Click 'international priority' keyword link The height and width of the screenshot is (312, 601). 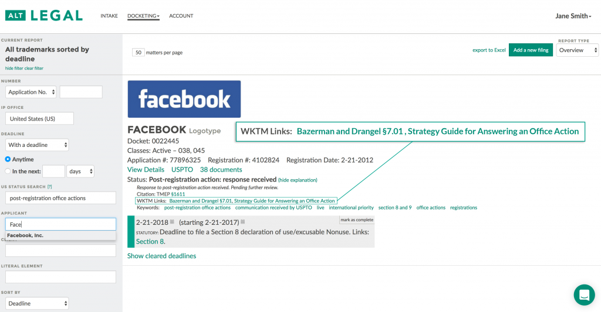coord(351,208)
